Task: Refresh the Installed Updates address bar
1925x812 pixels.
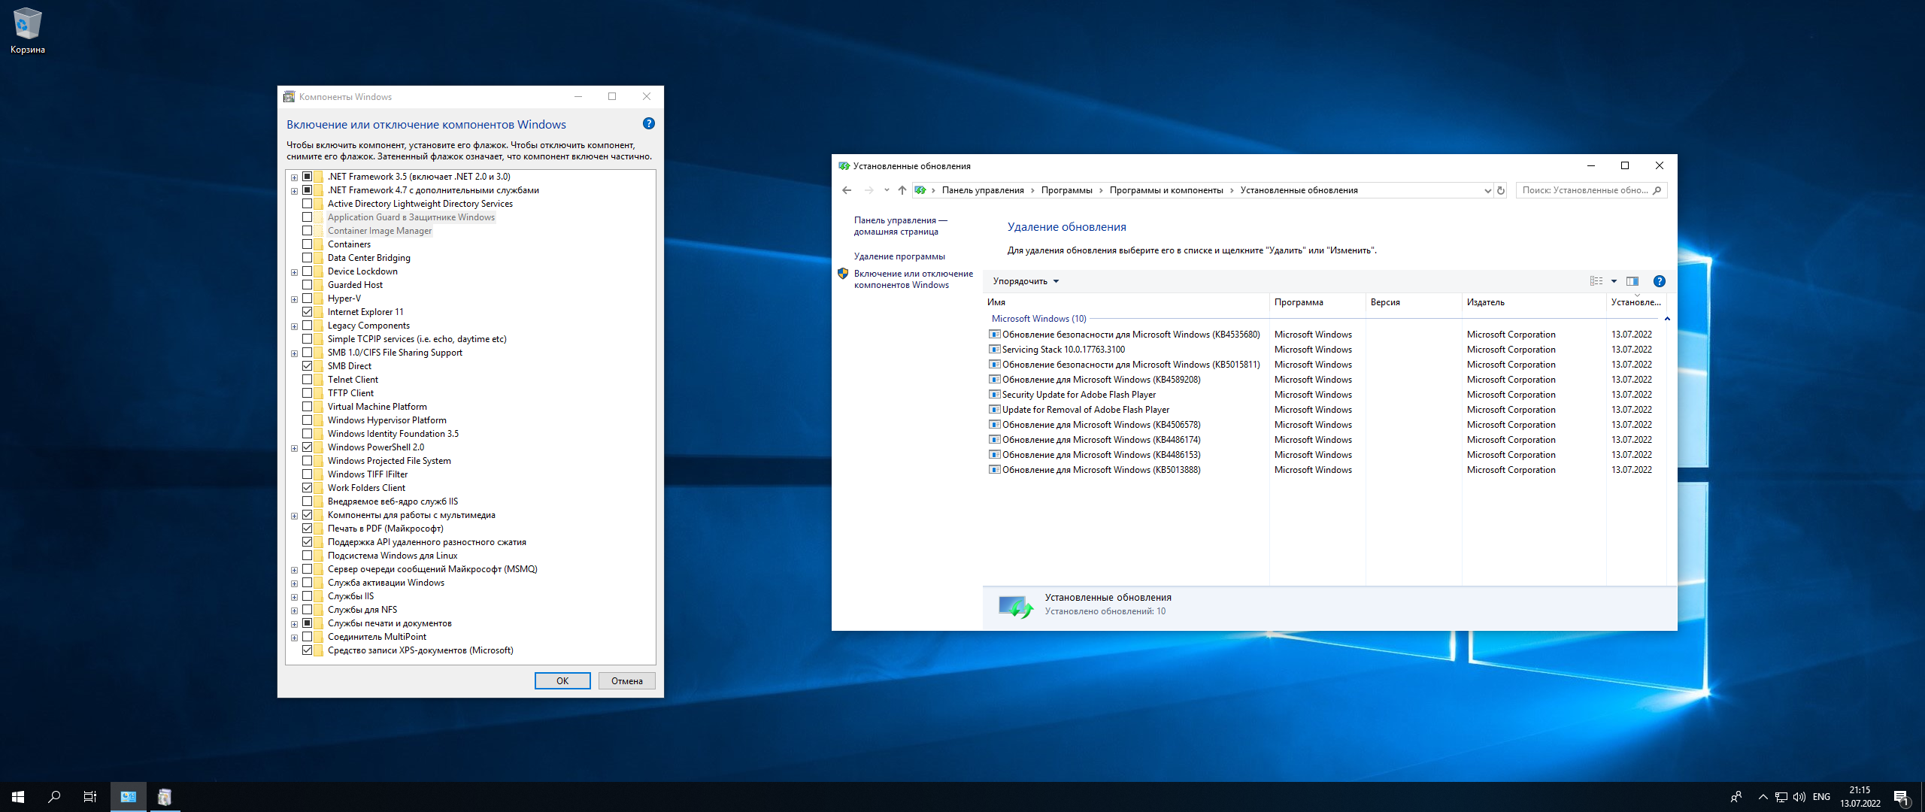Action: coord(1501,190)
